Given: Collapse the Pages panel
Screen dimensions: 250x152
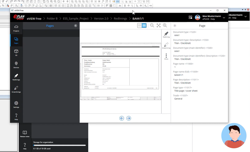Looking at the screenshot, I should [76, 26].
